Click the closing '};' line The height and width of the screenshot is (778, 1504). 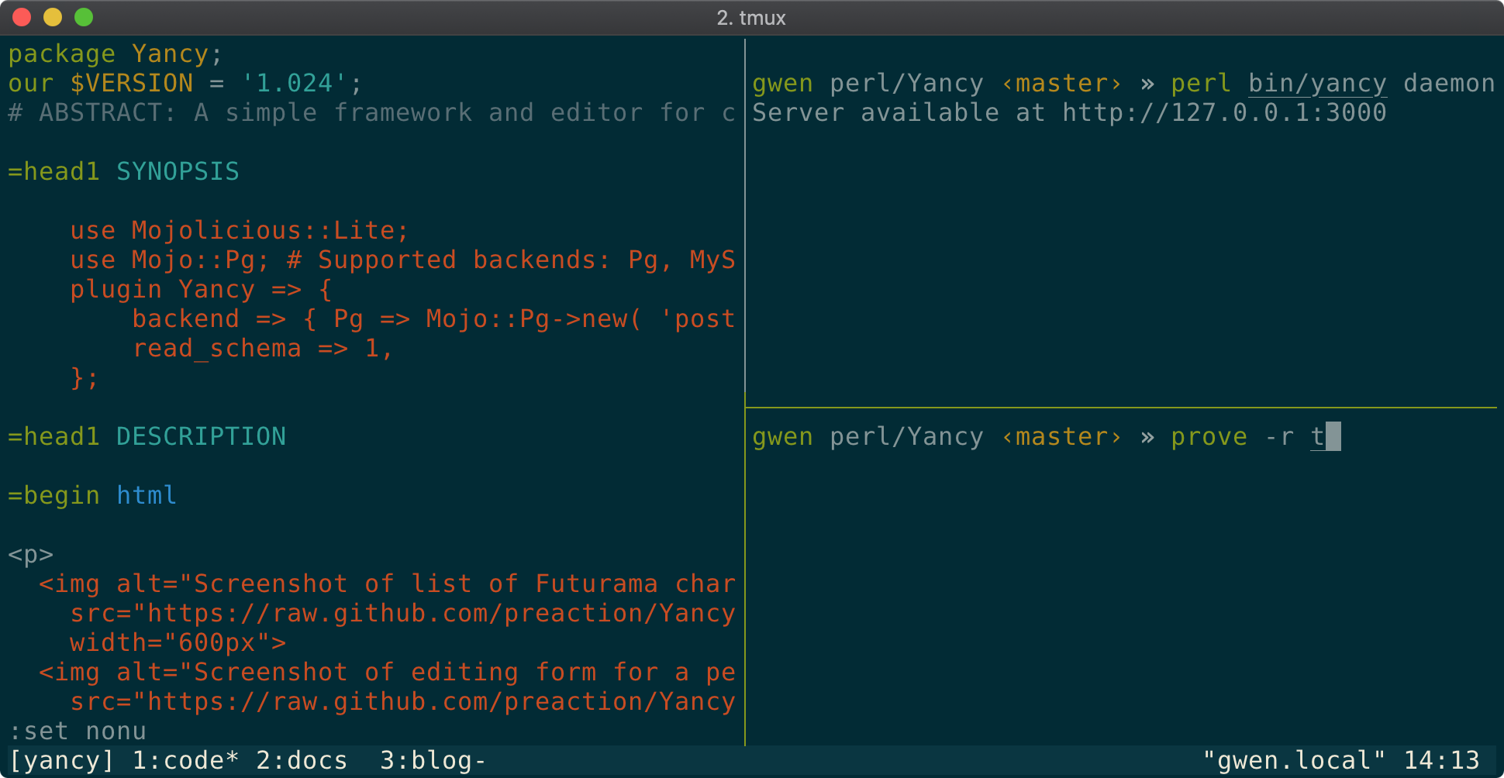85,377
